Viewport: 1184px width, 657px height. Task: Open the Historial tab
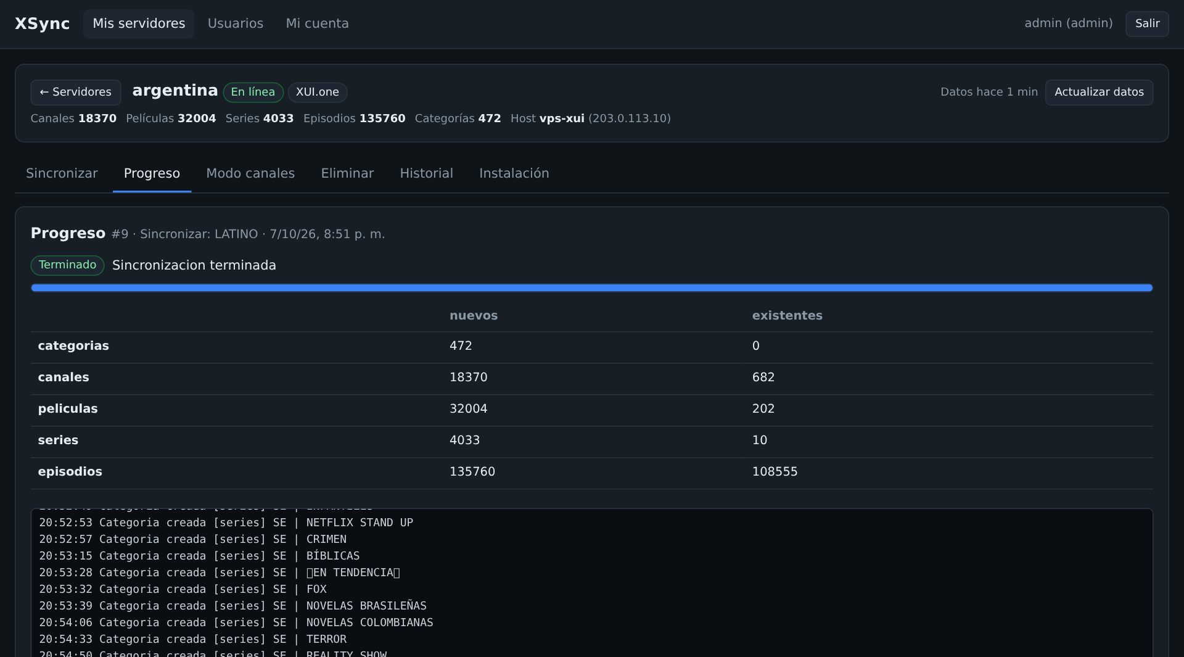pyautogui.click(x=426, y=173)
